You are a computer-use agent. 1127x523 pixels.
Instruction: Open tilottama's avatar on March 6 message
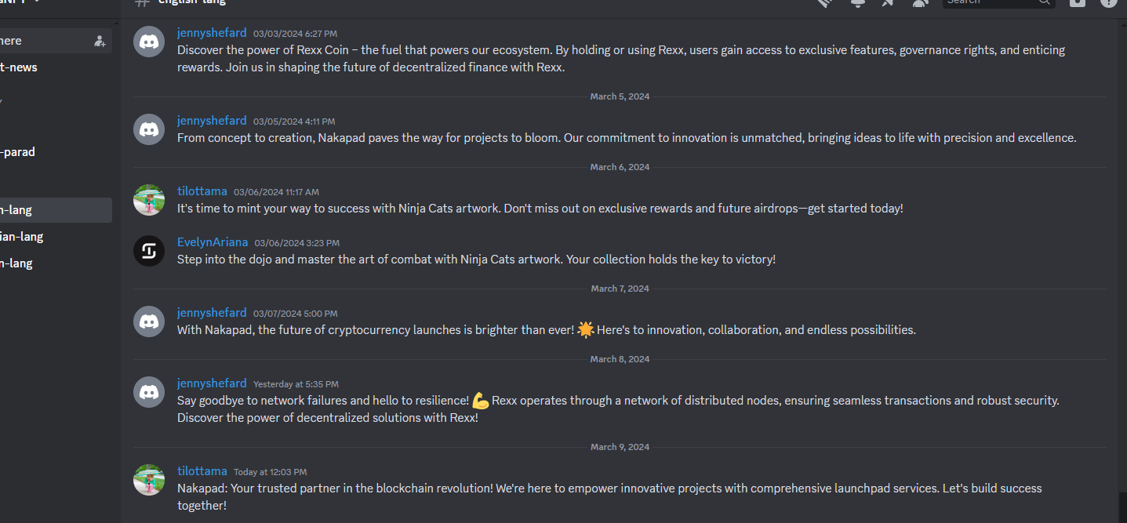149,200
